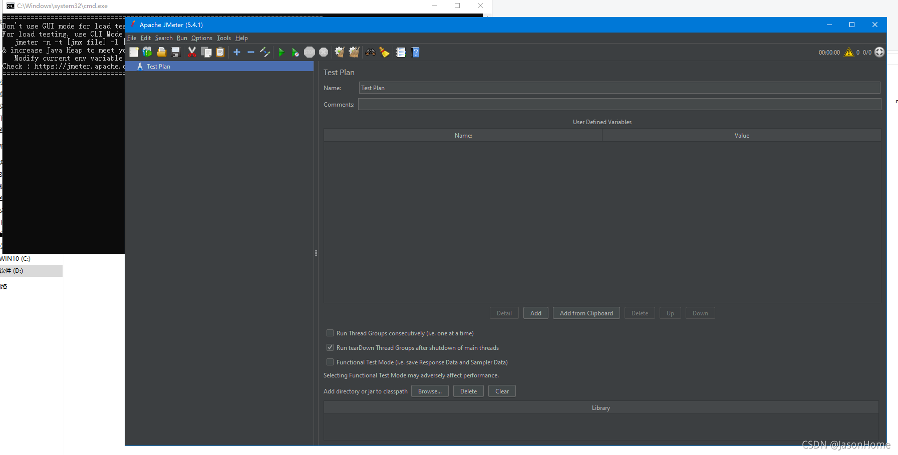Click the classpath Delete button
Screen dimensions: 898x455
pos(468,391)
